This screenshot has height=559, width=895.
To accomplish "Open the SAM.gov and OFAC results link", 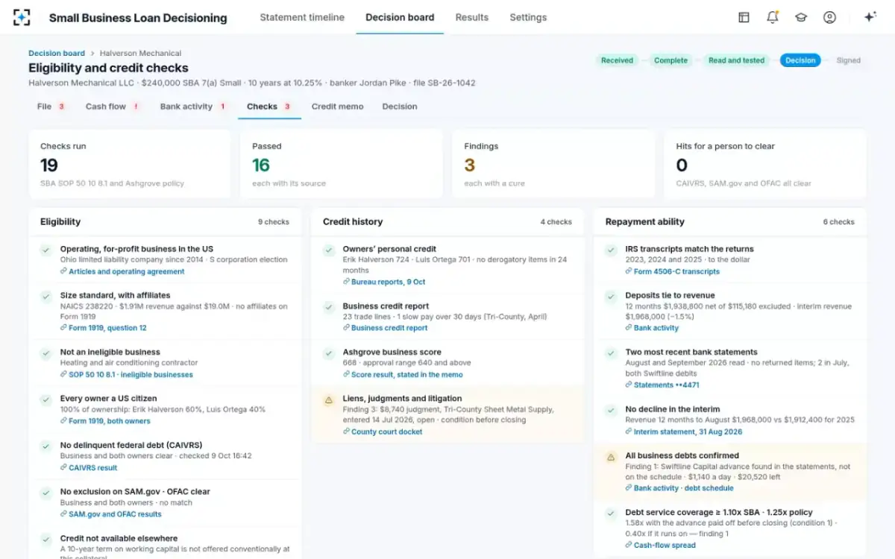I will click(115, 514).
